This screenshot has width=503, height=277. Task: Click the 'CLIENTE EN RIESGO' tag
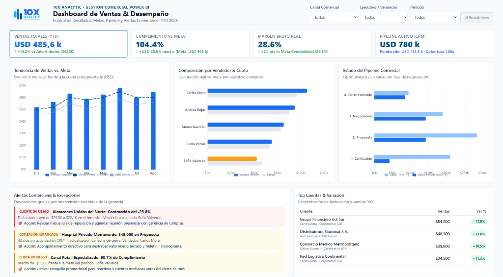click(x=34, y=212)
